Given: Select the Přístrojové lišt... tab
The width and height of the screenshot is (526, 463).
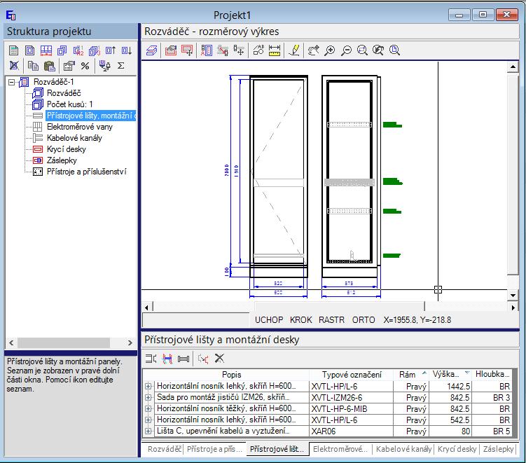Looking at the screenshot, I should [277, 449].
